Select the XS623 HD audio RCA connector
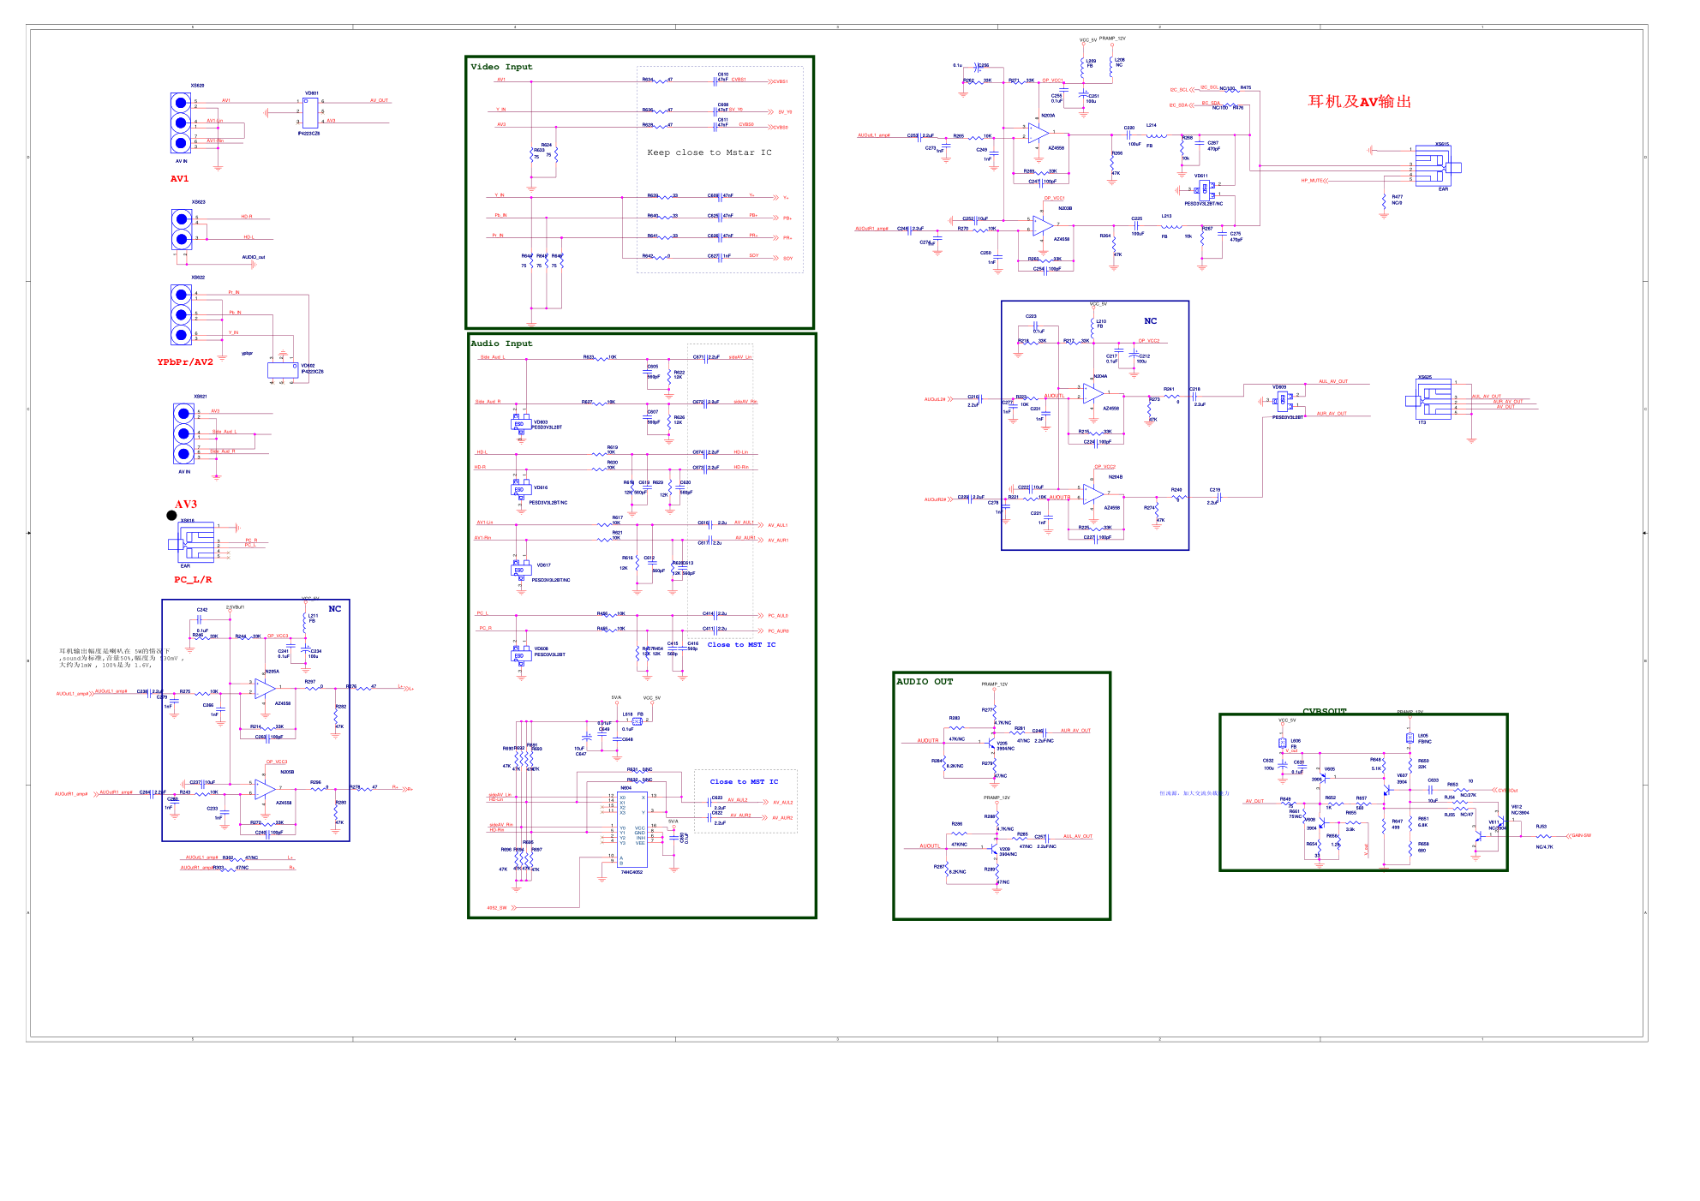Image resolution: width=1700 pixels, height=1201 pixels. tap(182, 230)
